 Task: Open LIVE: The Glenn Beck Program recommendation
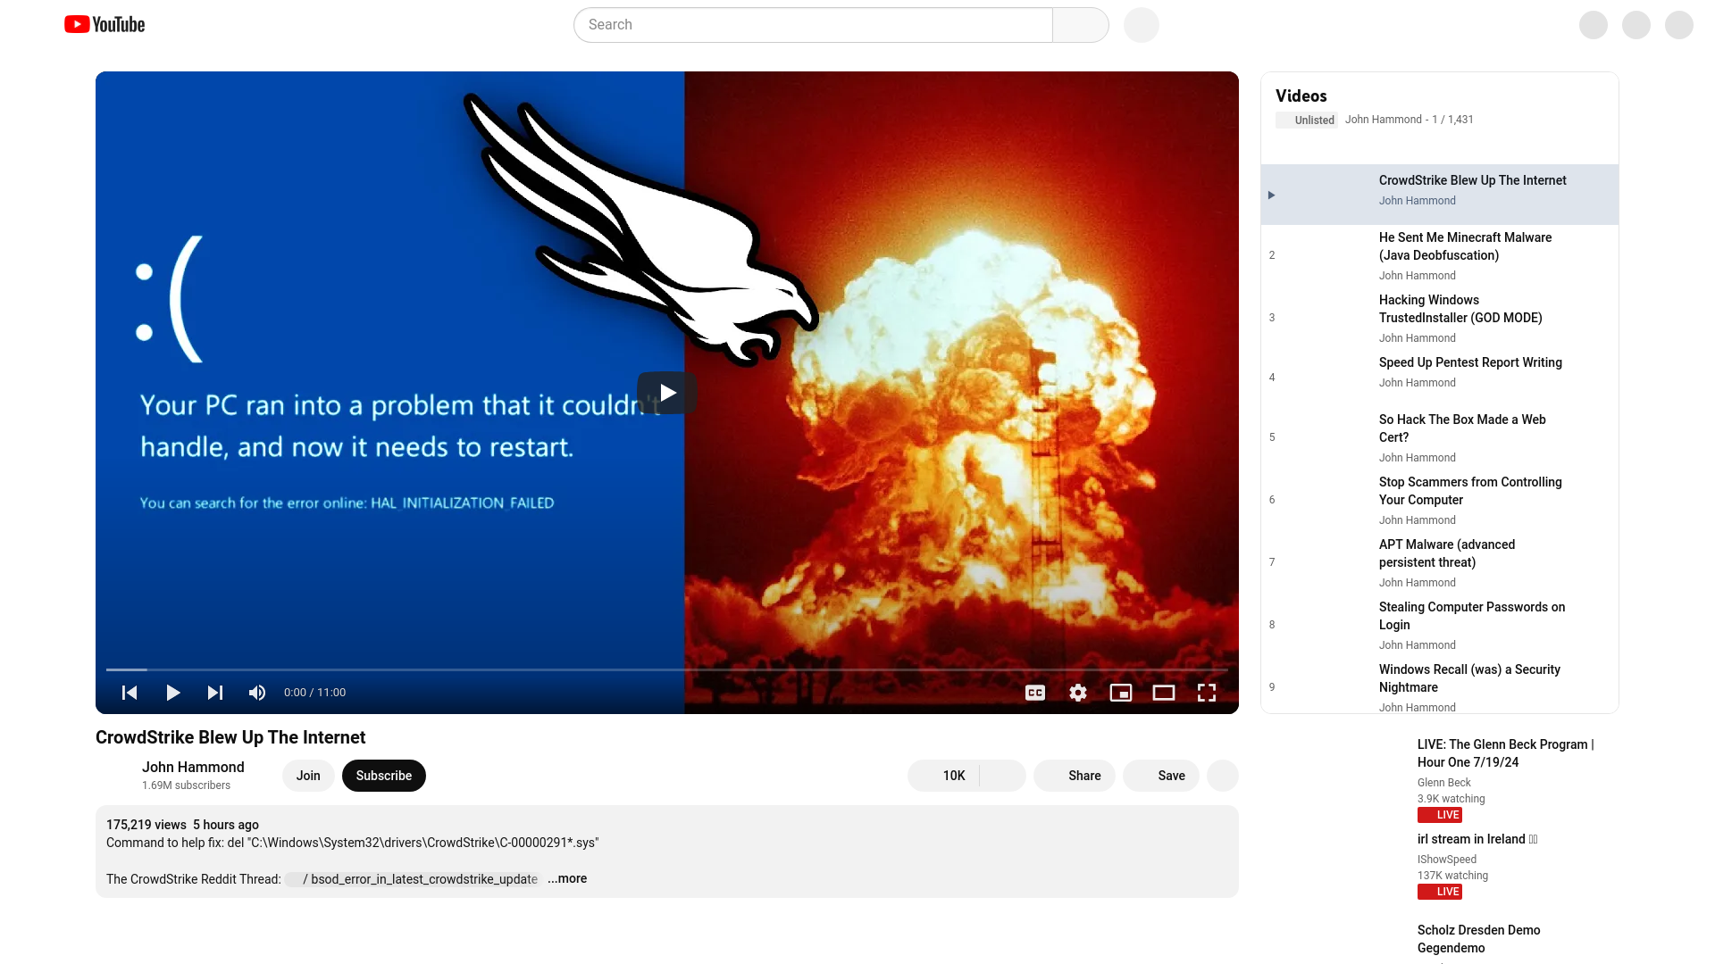(1505, 753)
